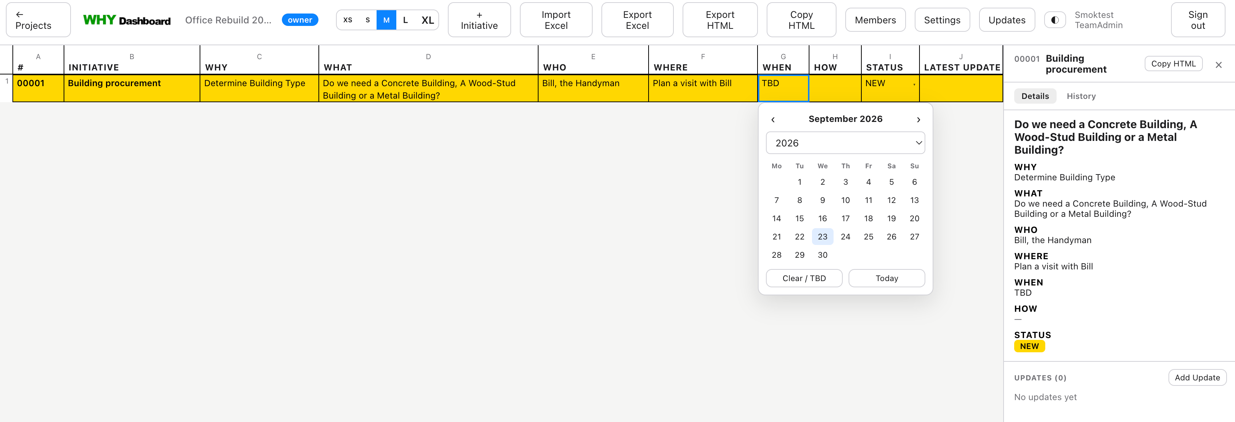
Task: Click Clear / TBD in calendar
Action: 804,279
